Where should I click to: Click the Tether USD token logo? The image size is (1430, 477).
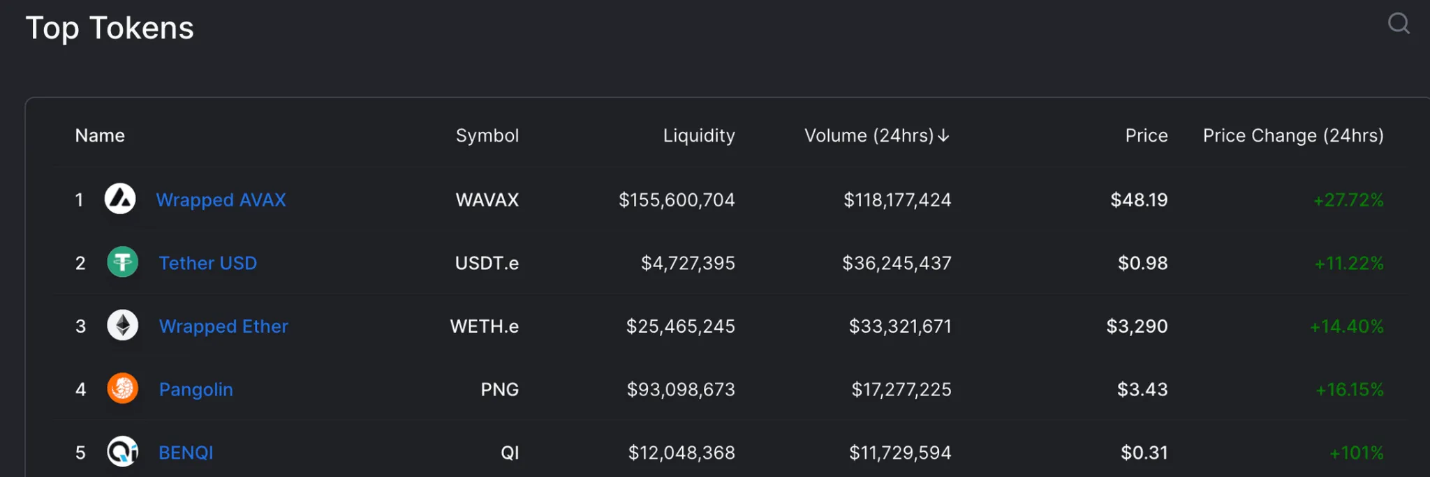point(122,262)
